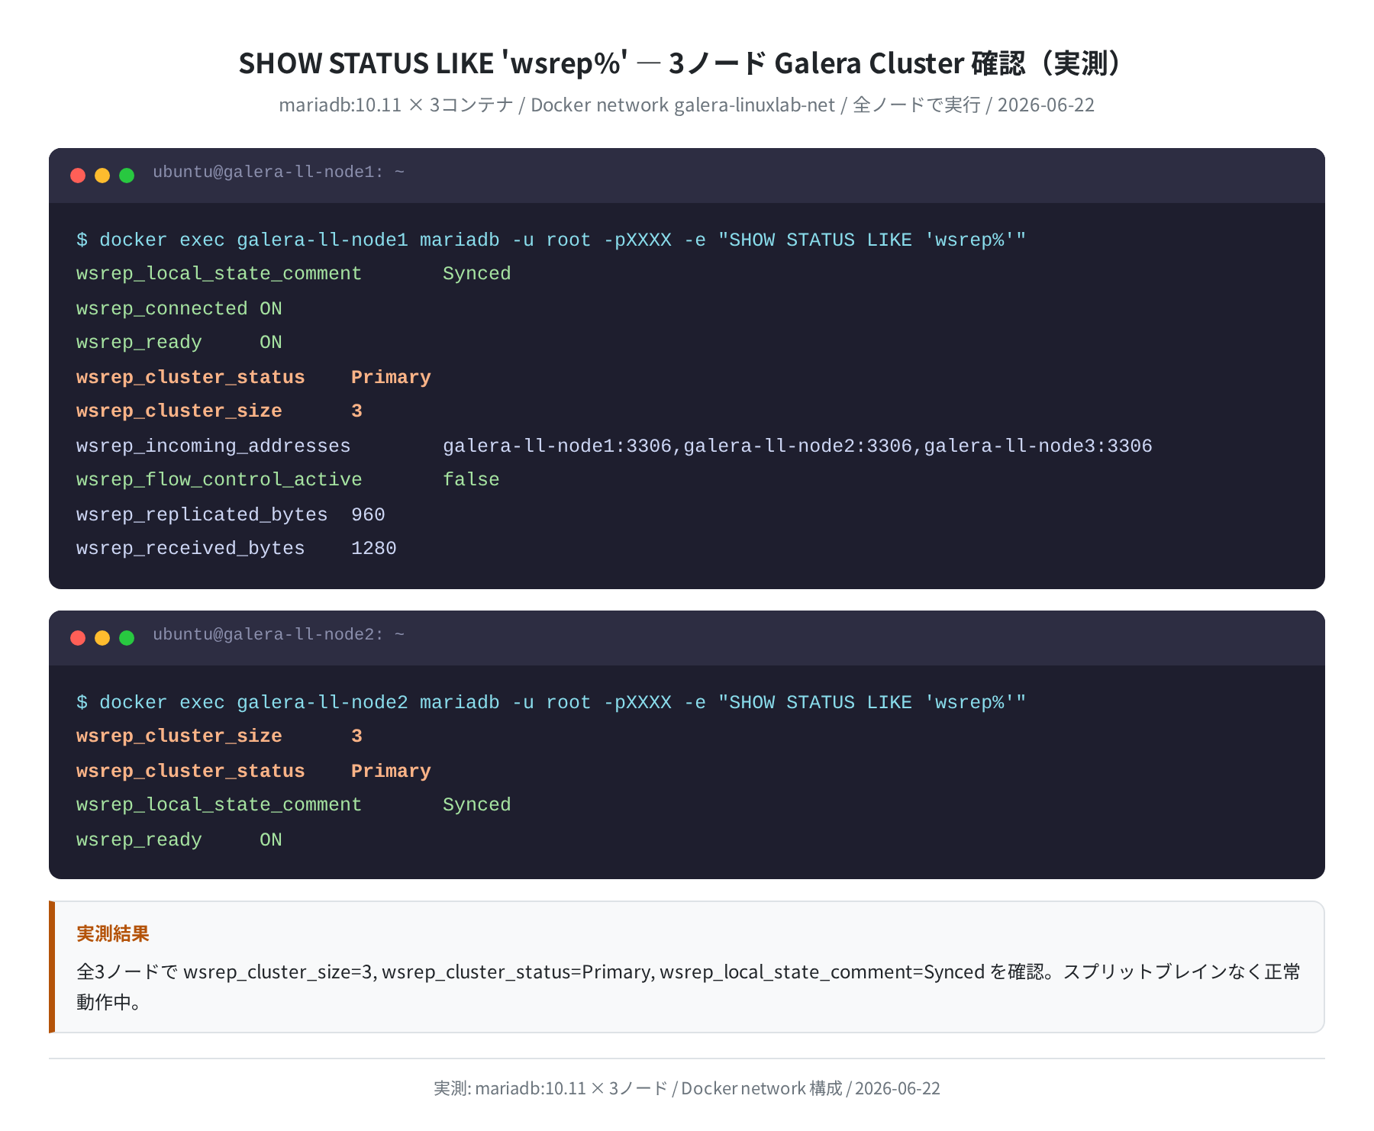Screen dimensions: 1374x1131
Task: Click wsrep_cluster_status in node2 output
Action: point(191,772)
